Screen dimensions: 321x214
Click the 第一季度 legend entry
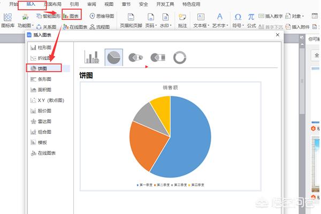tap(144, 185)
